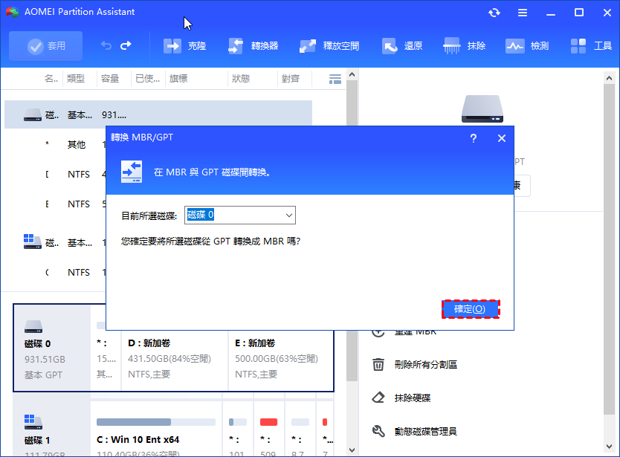This screenshot has width=620, height=457.
Task: Click down arrow of disk list scrollbar
Action: tap(352, 450)
